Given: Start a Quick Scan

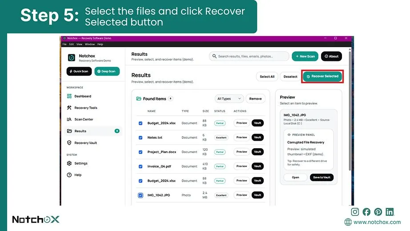Looking at the screenshot, I should tap(79, 71).
